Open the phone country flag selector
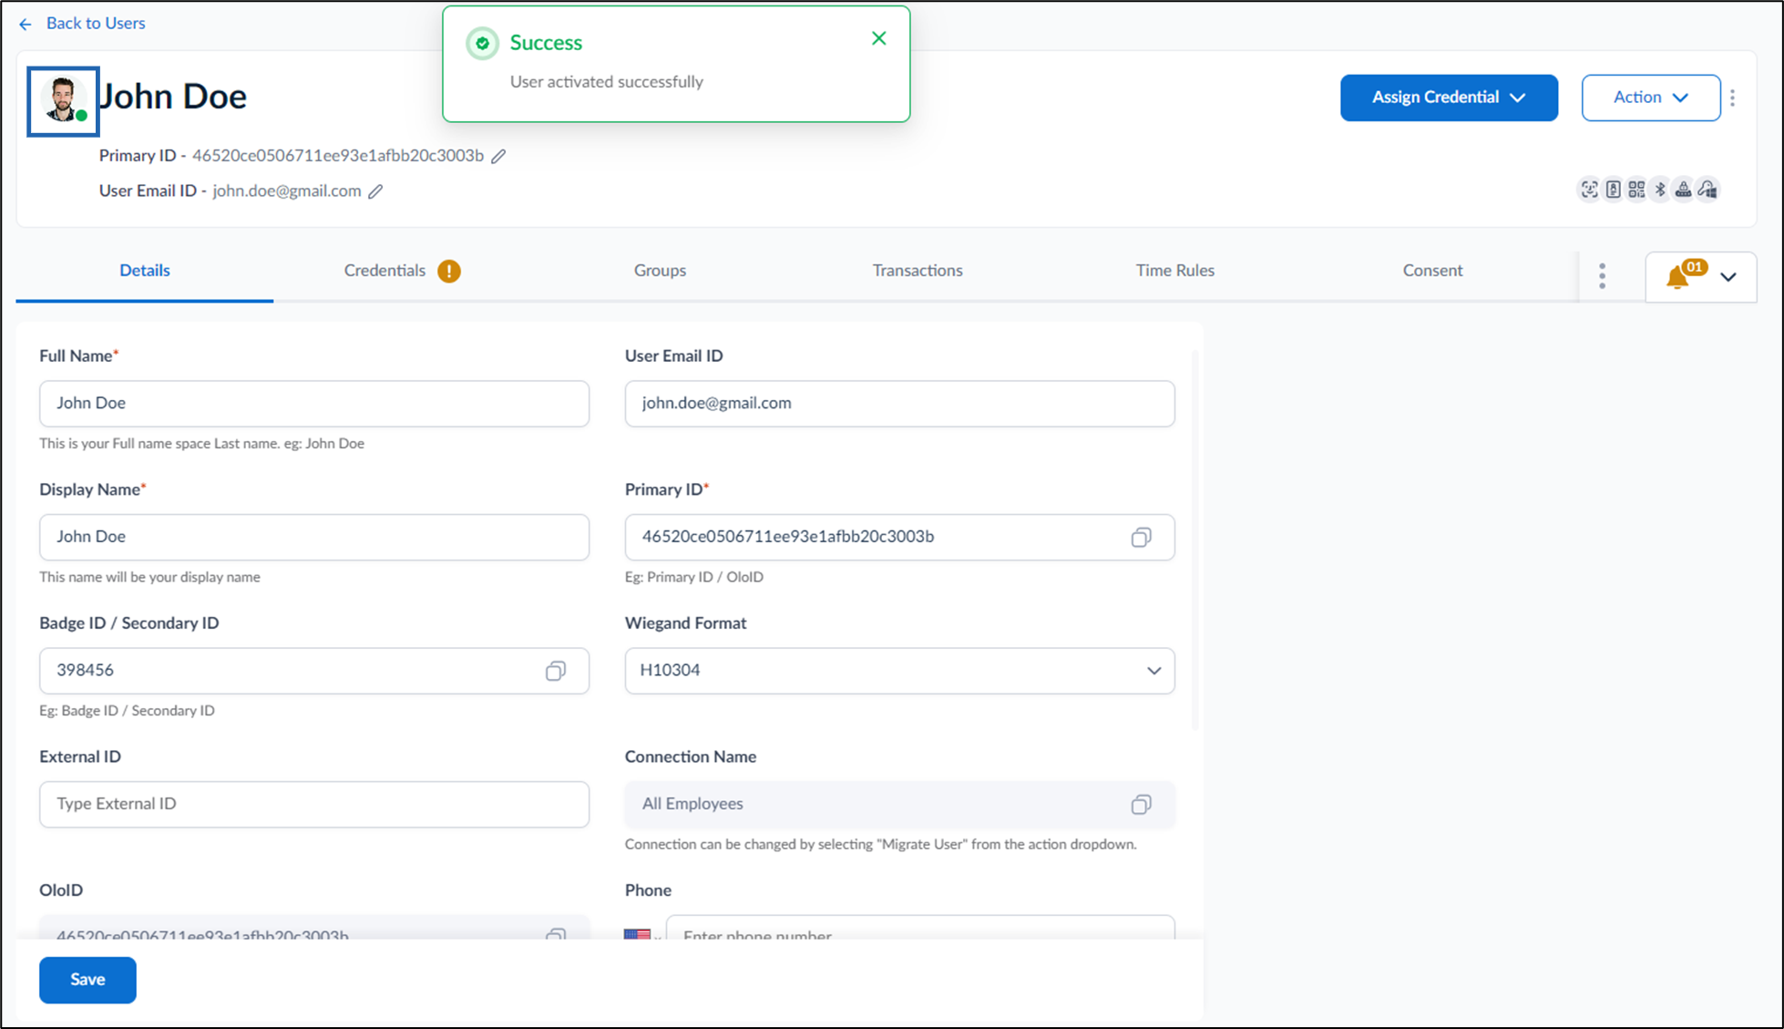 (x=642, y=934)
